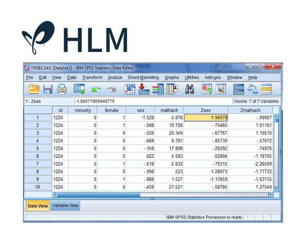Image resolution: width=306 pixels, height=243 pixels.
Task: Open the Utilities menu
Action: [x=192, y=77]
